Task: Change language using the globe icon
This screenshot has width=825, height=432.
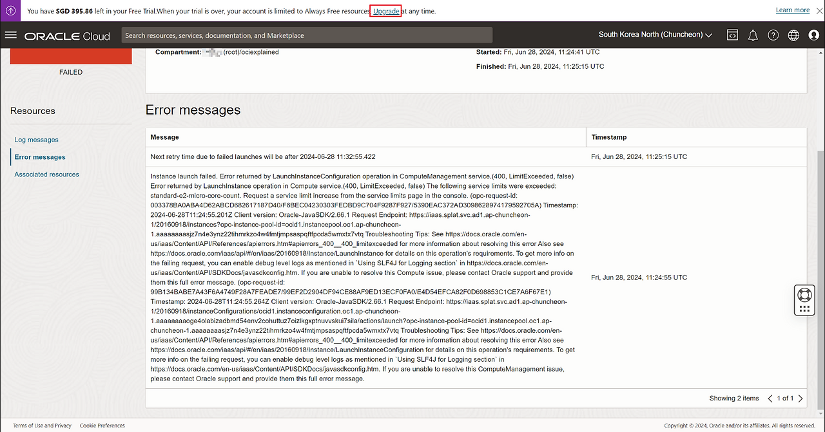Action: tap(793, 35)
